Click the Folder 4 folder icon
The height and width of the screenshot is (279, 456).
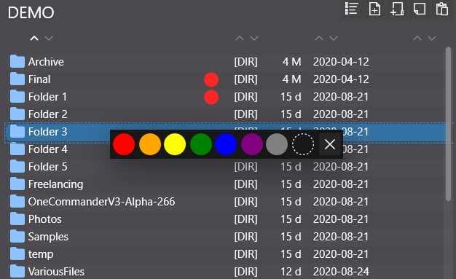click(x=17, y=149)
